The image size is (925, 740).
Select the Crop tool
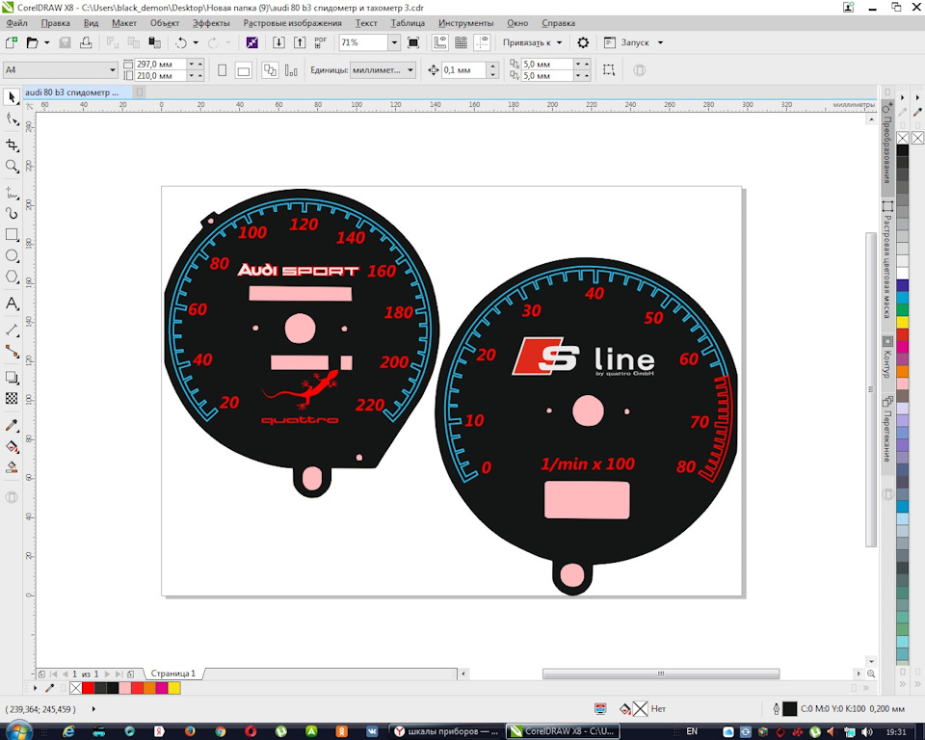12,145
